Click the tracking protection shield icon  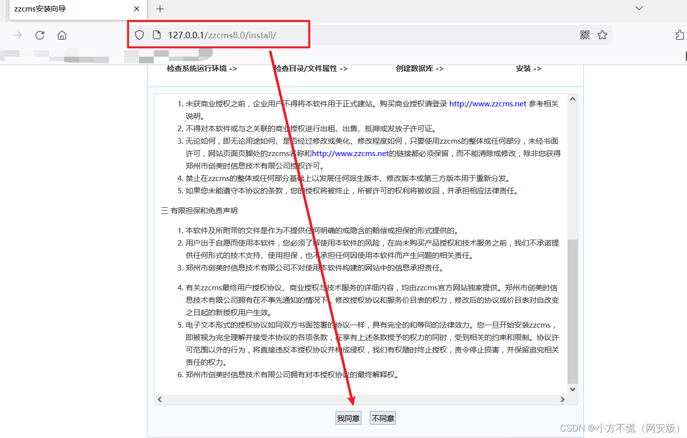pos(139,34)
